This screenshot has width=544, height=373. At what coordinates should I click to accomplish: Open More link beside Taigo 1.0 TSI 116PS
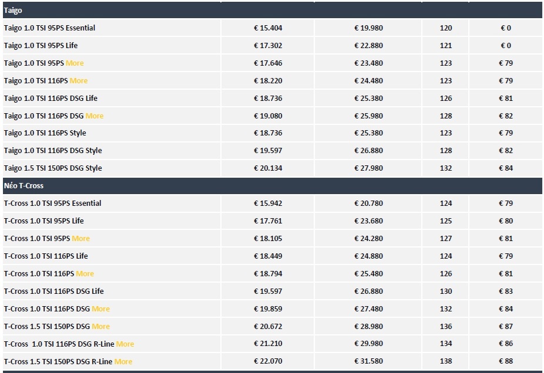79,81
